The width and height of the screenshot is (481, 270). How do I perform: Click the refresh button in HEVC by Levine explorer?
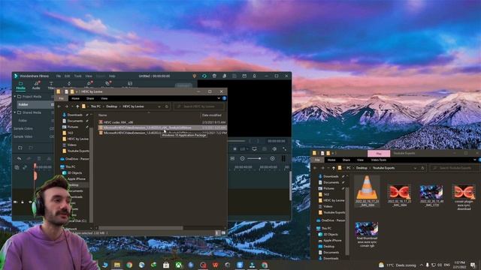pos(167,106)
